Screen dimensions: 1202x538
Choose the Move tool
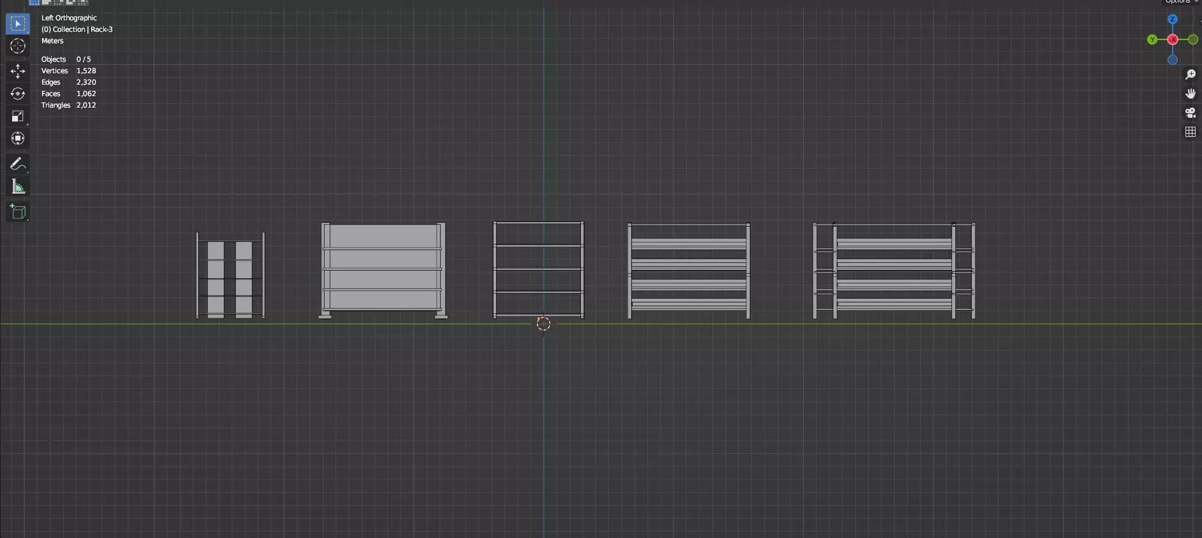point(17,71)
